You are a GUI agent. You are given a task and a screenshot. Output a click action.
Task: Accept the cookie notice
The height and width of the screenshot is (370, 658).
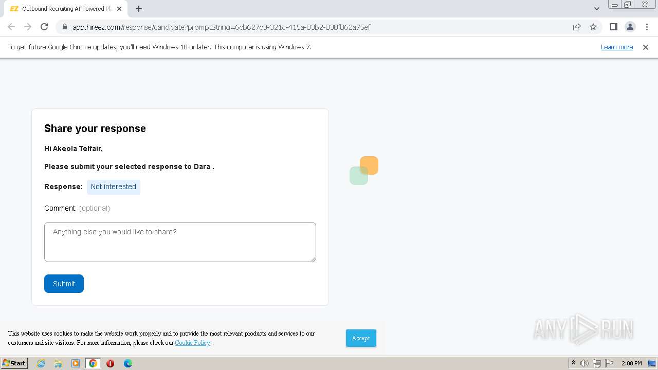(361, 338)
